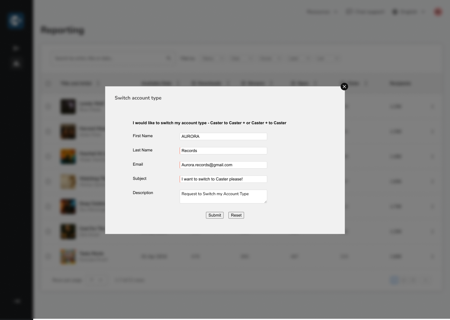Click into the Last Name field

click(223, 151)
